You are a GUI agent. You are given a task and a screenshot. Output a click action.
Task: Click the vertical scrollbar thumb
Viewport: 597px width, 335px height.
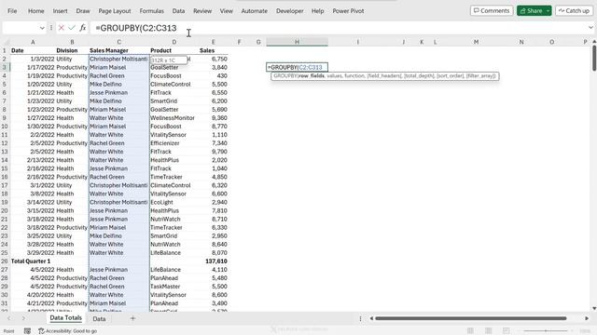pos(594,58)
